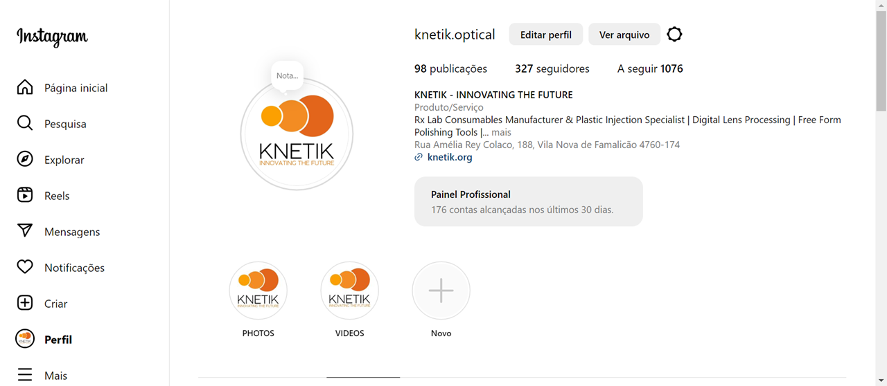The width and height of the screenshot is (887, 386).
Task: Expand bio with the mais link
Action: coord(501,132)
